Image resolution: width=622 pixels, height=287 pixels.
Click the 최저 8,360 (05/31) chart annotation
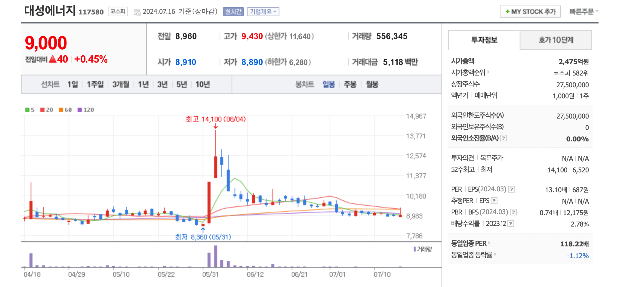click(204, 237)
